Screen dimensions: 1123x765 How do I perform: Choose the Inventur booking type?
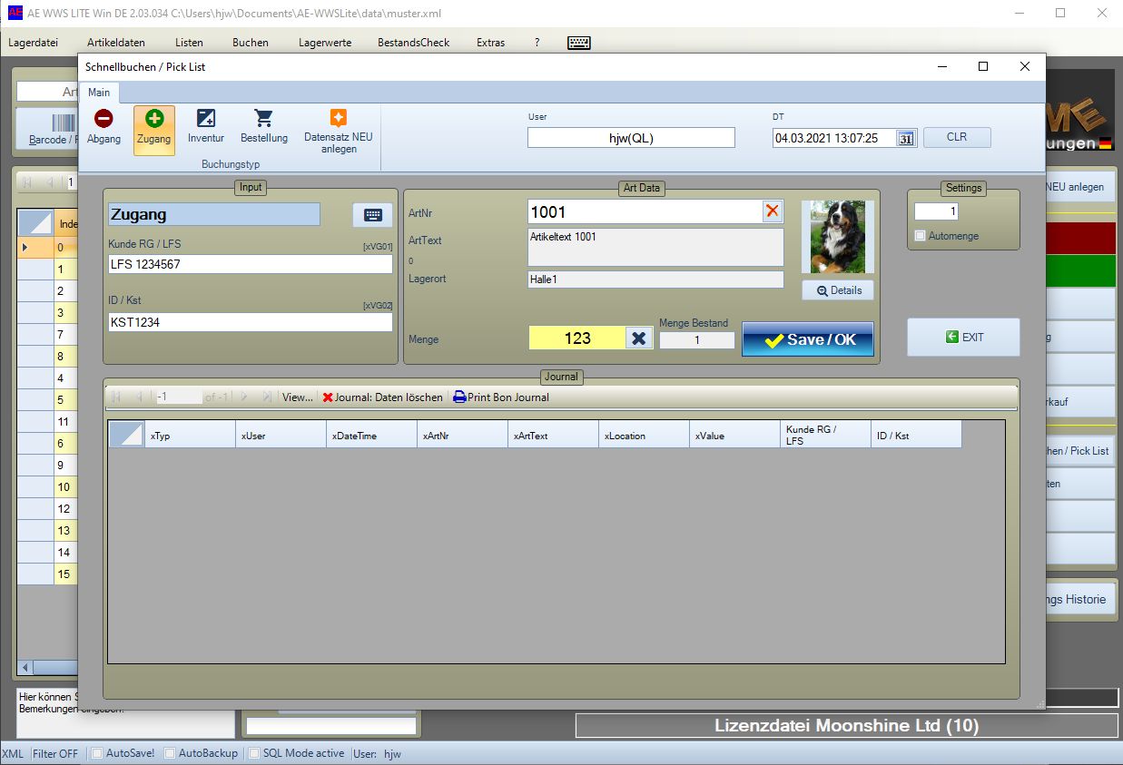[206, 127]
